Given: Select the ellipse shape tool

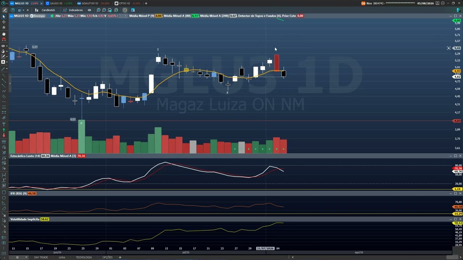Looking at the screenshot, I should tap(4, 198).
